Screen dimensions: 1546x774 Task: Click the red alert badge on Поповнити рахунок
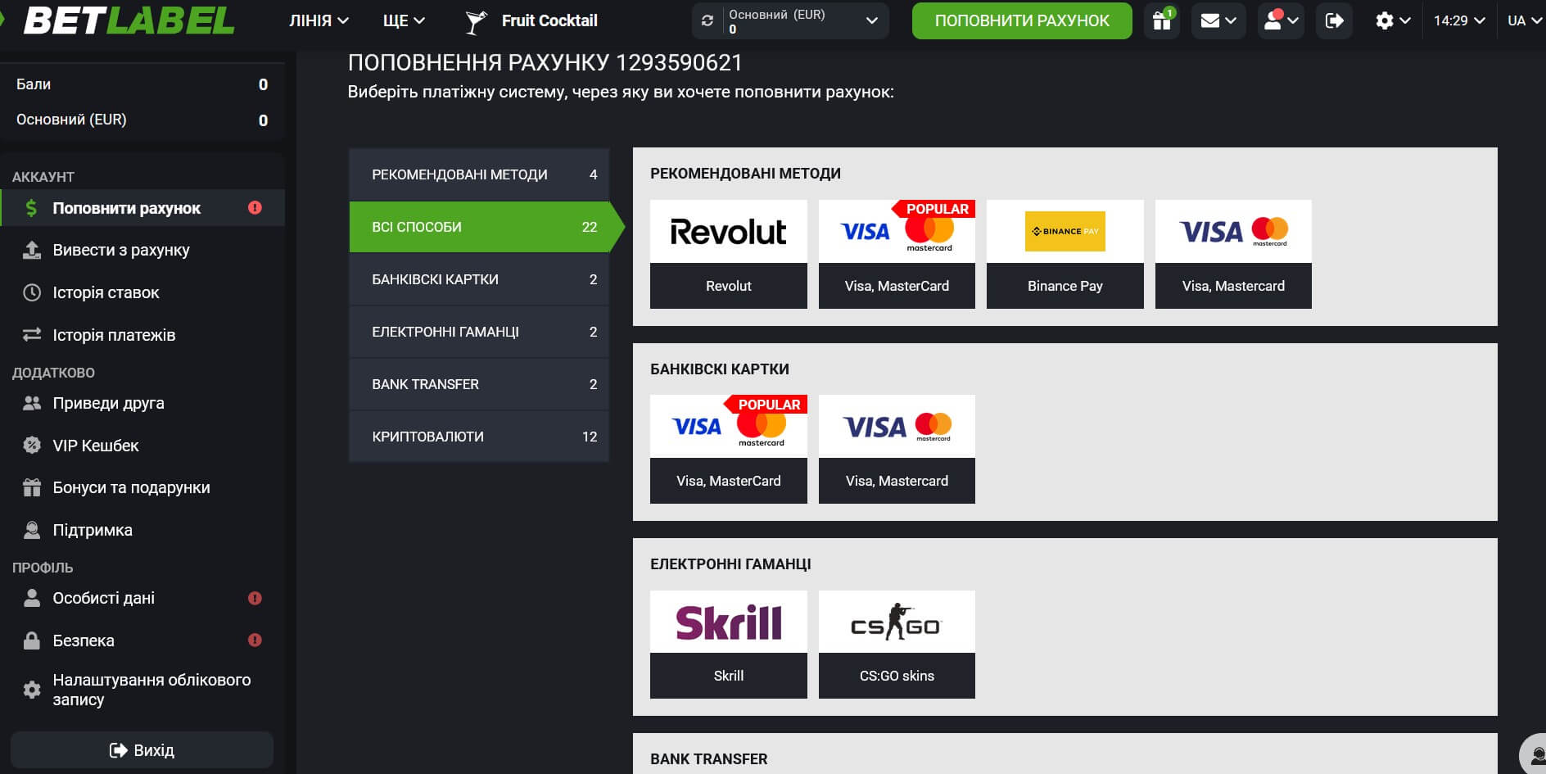[x=255, y=208]
